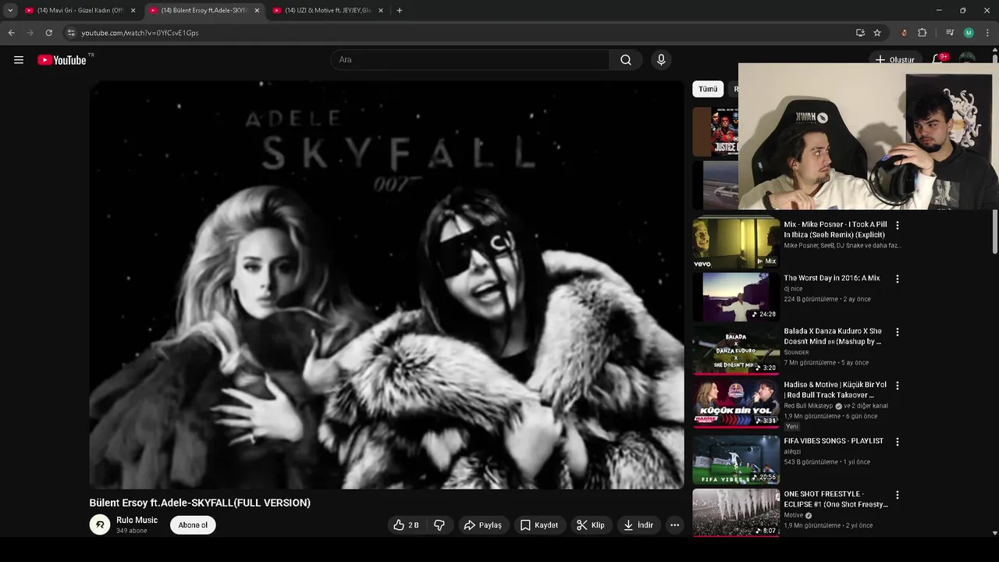Open the YouTube hamburger guide menu

(19, 60)
